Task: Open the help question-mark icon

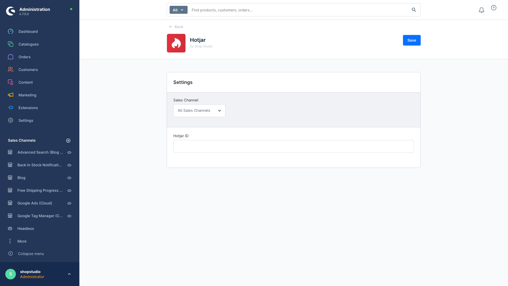Action: point(494,8)
